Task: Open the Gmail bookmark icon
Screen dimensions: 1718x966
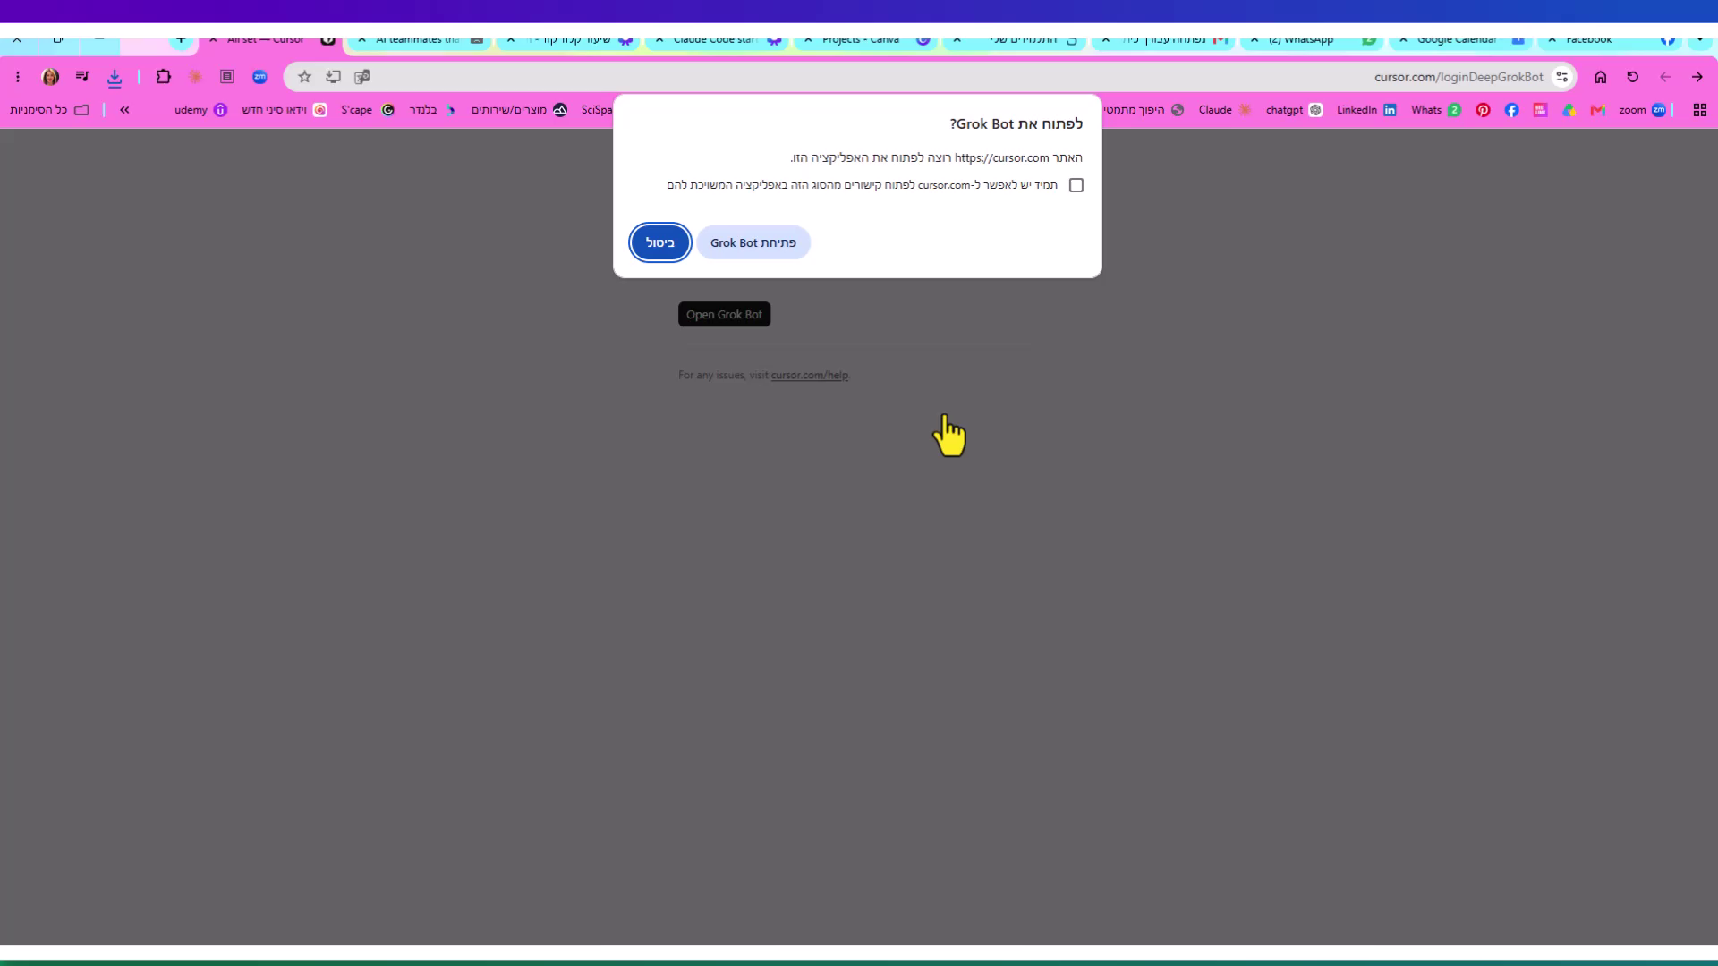Action: pos(1597,110)
